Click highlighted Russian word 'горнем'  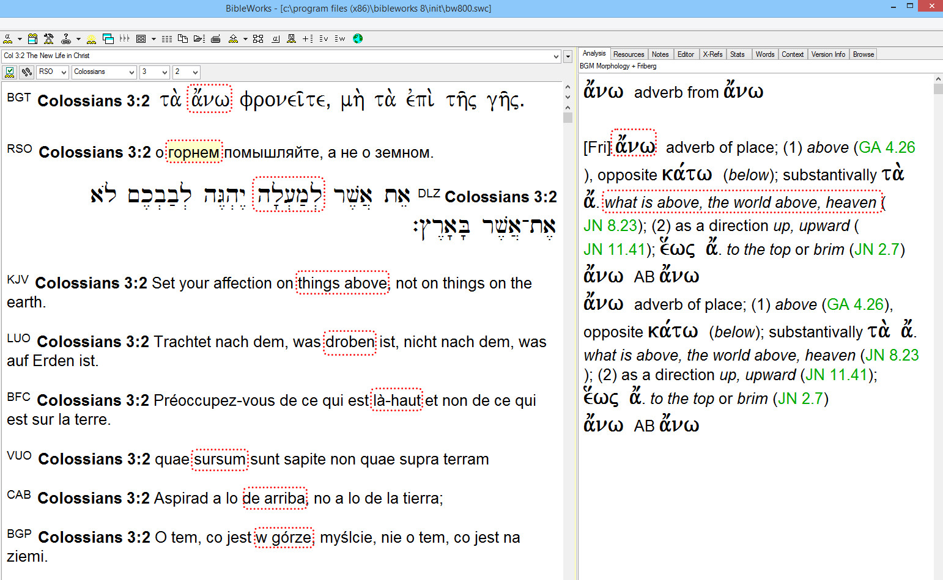tap(194, 153)
